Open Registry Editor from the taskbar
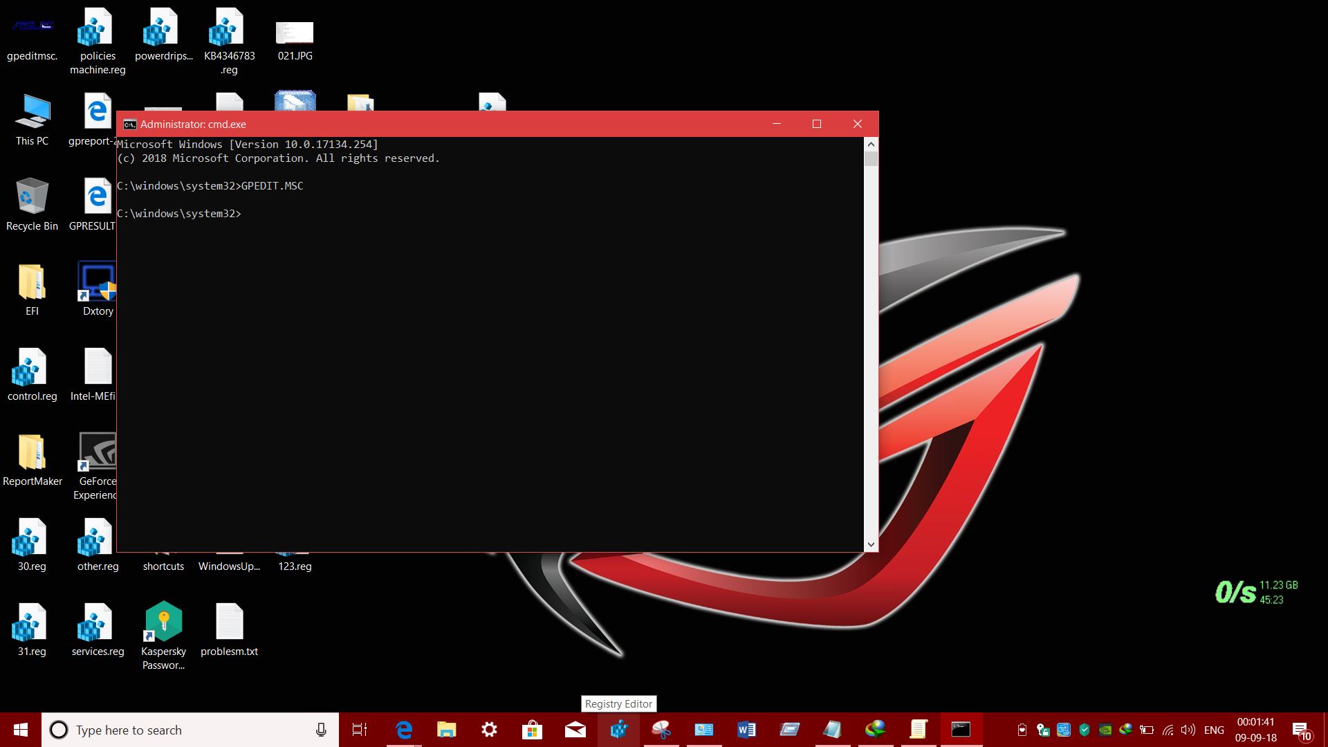The height and width of the screenshot is (747, 1328). [x=618, y=730]
